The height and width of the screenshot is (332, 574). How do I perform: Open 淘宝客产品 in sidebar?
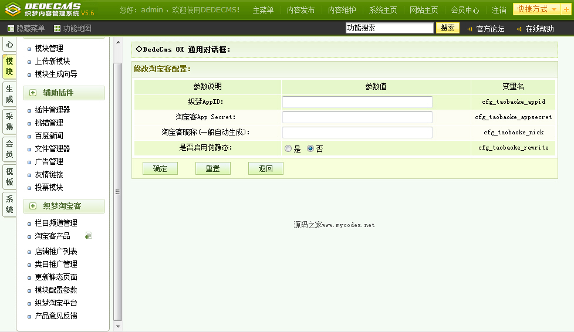click(52, 236)
